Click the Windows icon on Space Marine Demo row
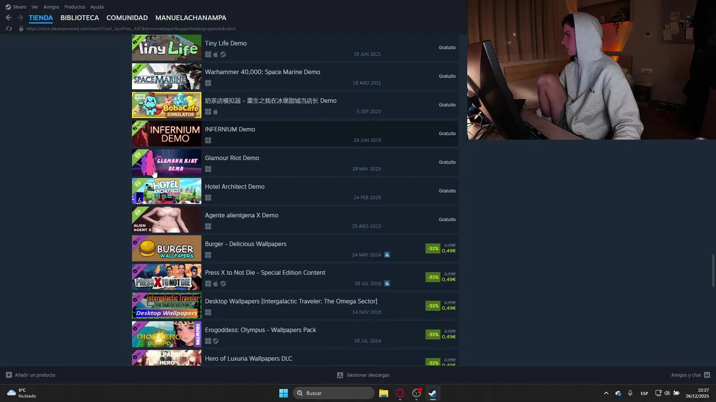Screen dimensions: 716x402 208,83
